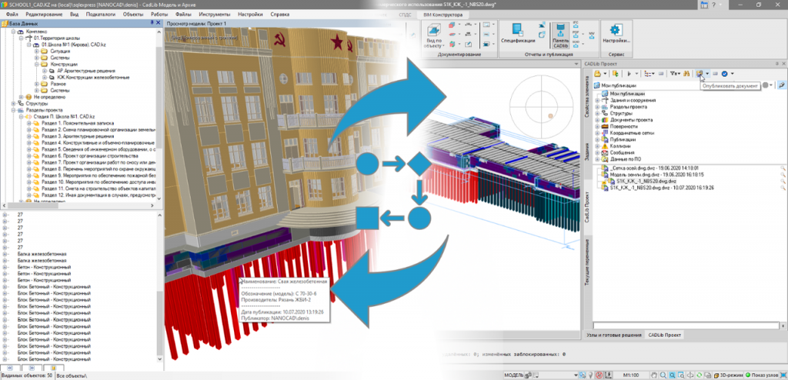Open the Справка menu
Screen dimensions: 788x380
279,15
